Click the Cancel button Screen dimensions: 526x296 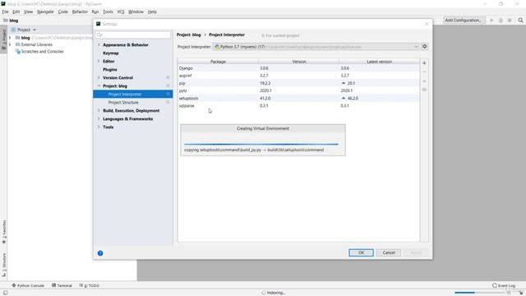click(389, 252)
